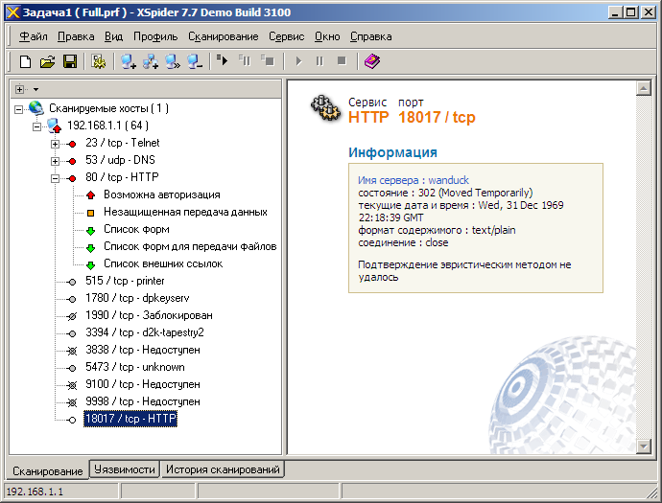Click the red dot beside 80 / tcp - HTTP
Viewport: 662px width, 503px height.
tap(72, 179)
